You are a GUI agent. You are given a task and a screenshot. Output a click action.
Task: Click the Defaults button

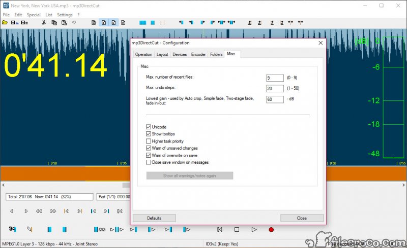point(154,218)
